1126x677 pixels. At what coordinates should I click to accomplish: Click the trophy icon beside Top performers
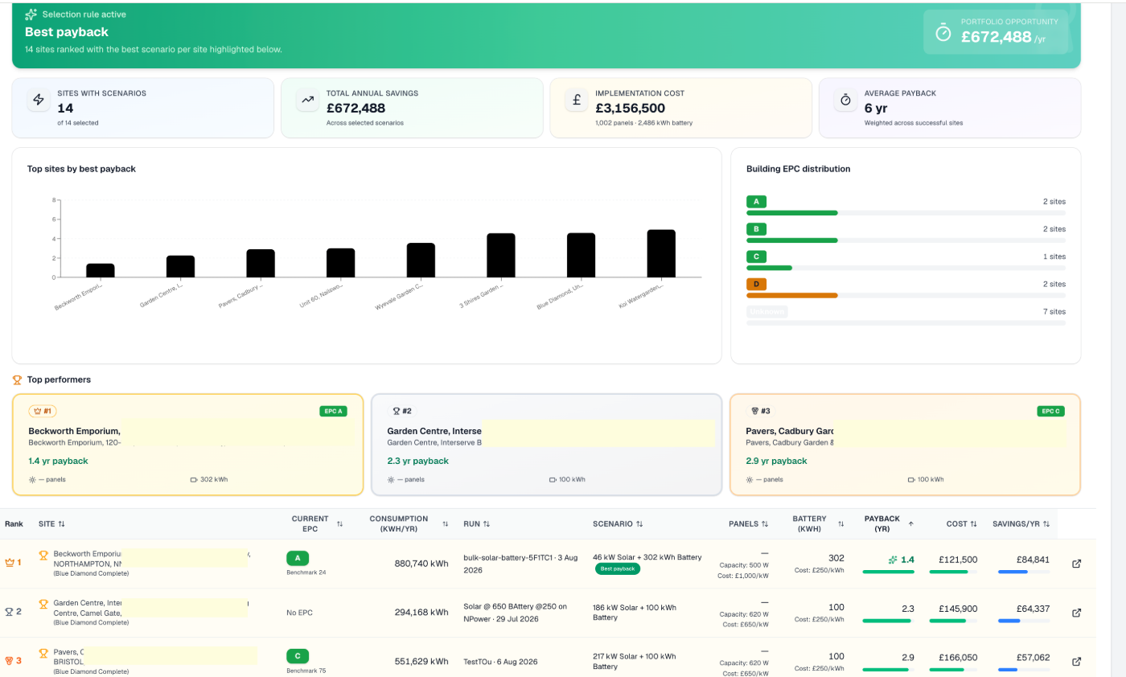pyautogui.click(x=17, y=380)
